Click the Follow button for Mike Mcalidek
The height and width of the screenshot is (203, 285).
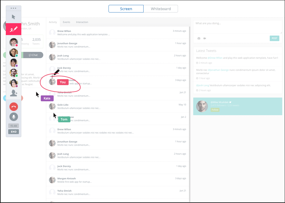click(x=215, y=110)
